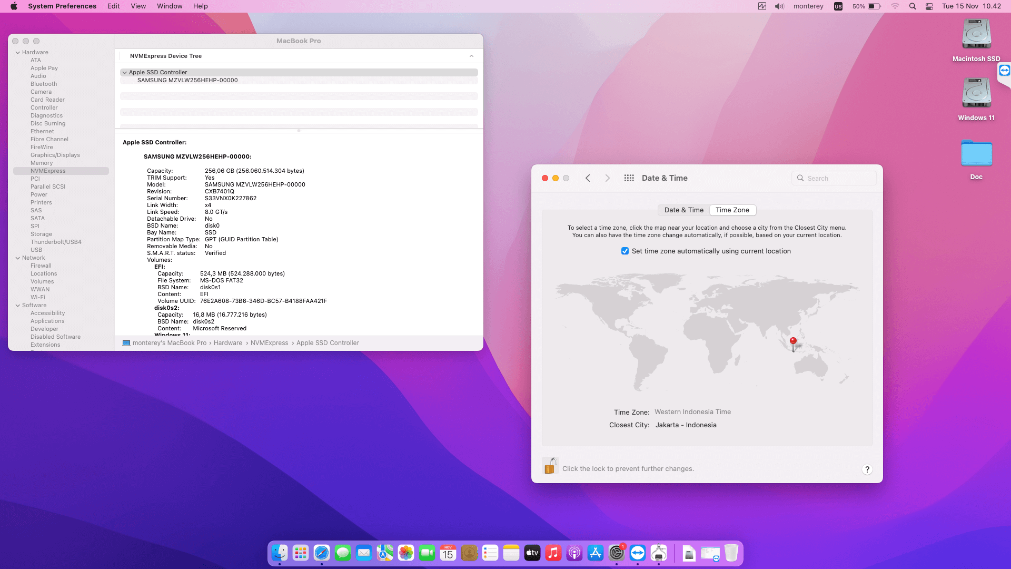The height and width of the screenshot is (569, 1011).
Task: Open Reminders from the Dock
Action: [490, 553]
